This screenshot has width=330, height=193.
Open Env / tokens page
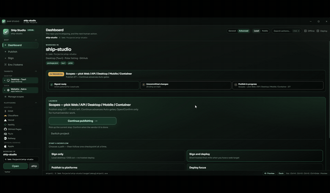pos(21,64)
